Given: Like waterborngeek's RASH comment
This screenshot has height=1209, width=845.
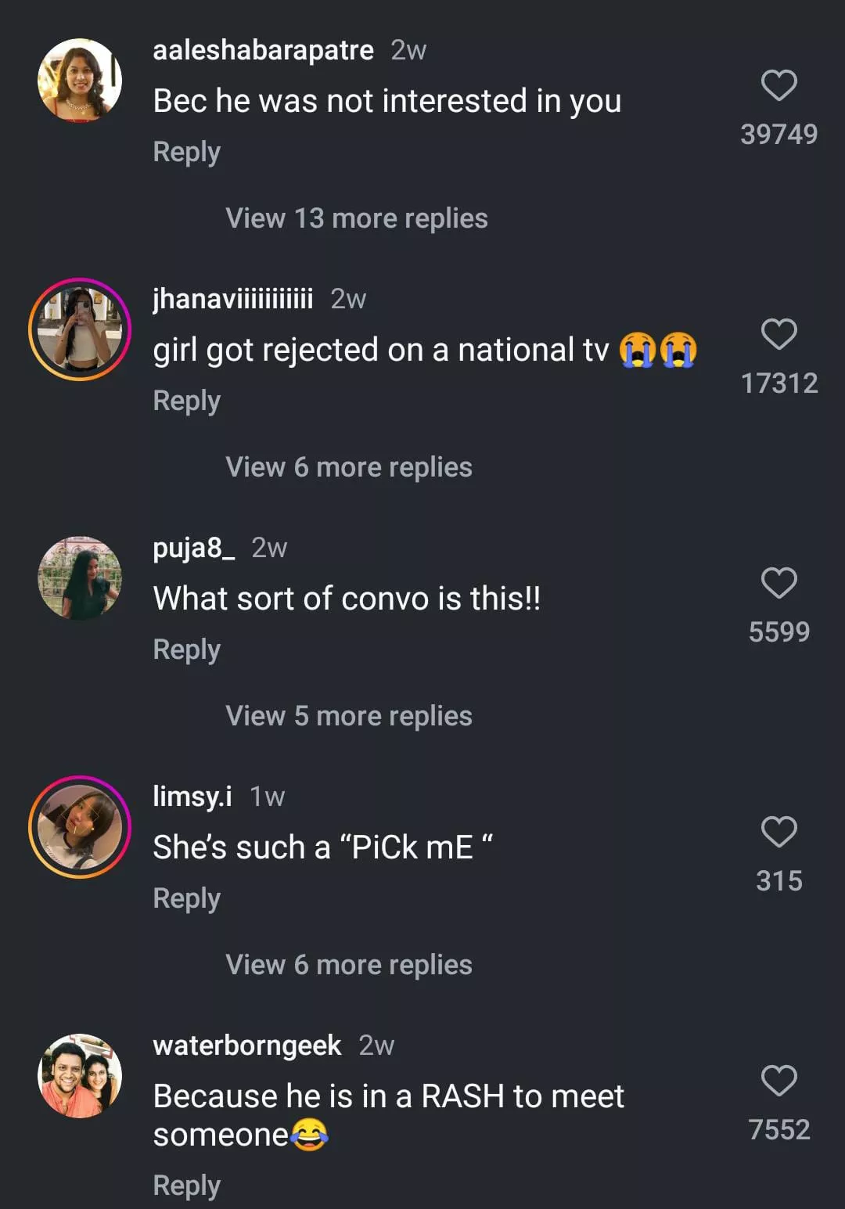Looking at the screenshot, I should click(x=778, y=1081).
